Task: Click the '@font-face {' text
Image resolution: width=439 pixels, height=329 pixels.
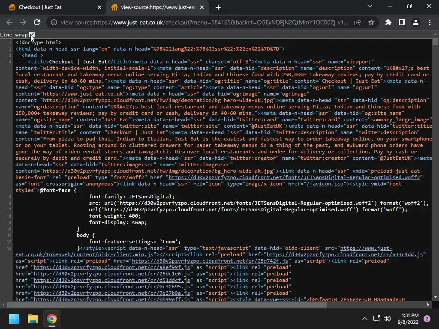Action: pos(58,190)
